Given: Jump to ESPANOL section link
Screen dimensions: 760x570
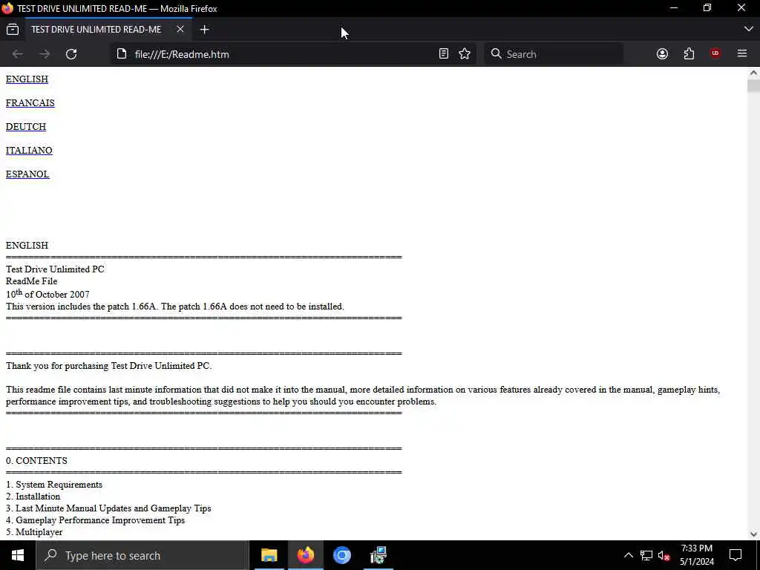Looking at the screenshot, I should point(27,174).
